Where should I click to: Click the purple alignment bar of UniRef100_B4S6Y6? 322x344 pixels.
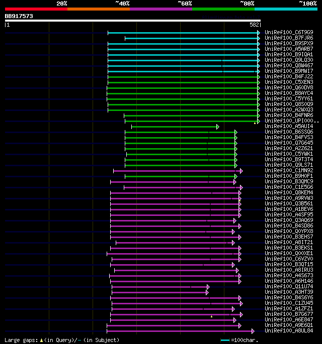click(175, 298)
